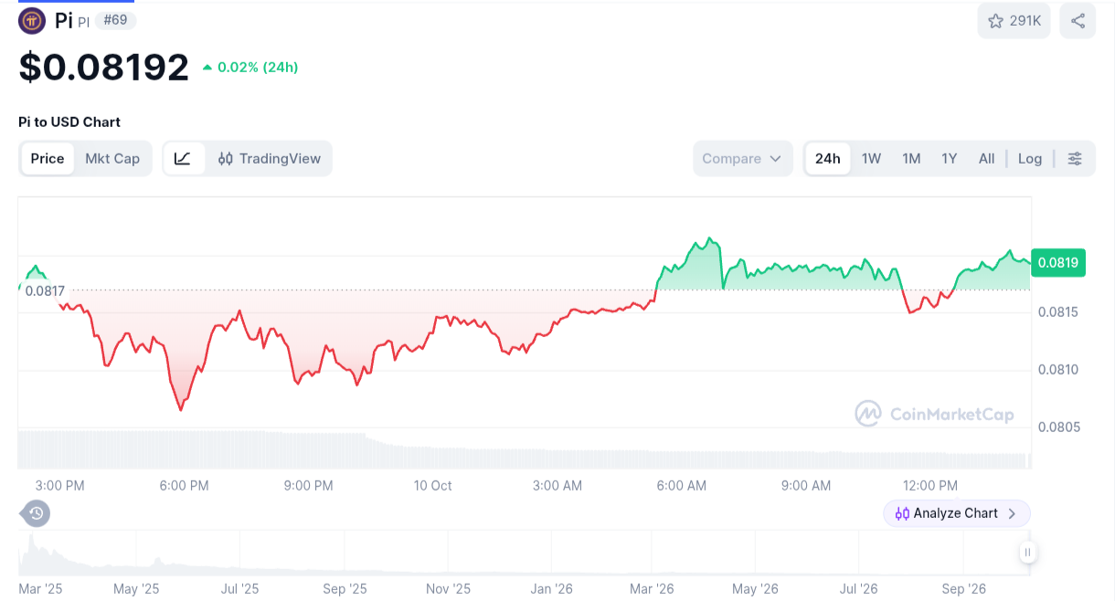This screenshot has width=1115, height=601.
Task: Click Jan '26 on range timeline
Action: (x=552, y=588)
